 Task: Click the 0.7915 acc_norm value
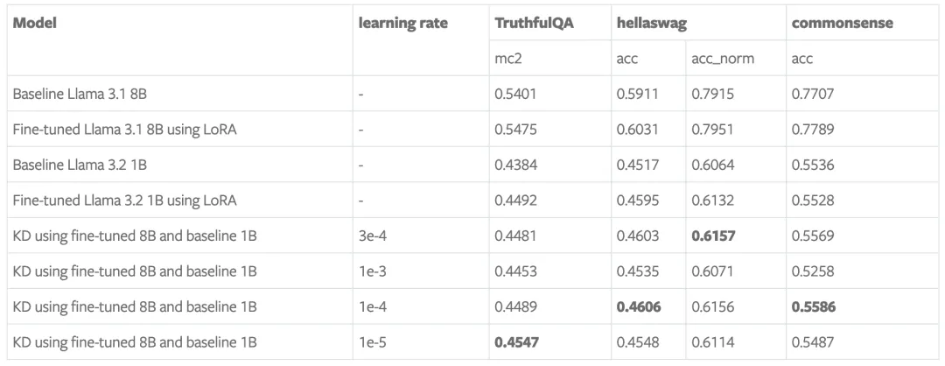click(711, 94)
